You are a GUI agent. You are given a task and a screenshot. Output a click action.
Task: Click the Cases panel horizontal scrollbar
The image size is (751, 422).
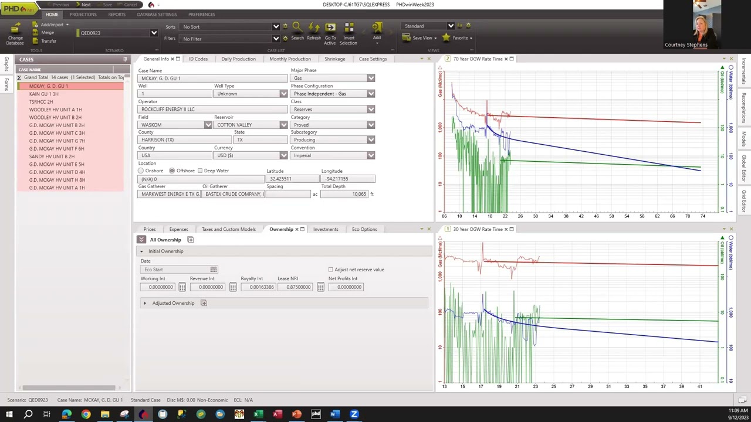[69, 387]
